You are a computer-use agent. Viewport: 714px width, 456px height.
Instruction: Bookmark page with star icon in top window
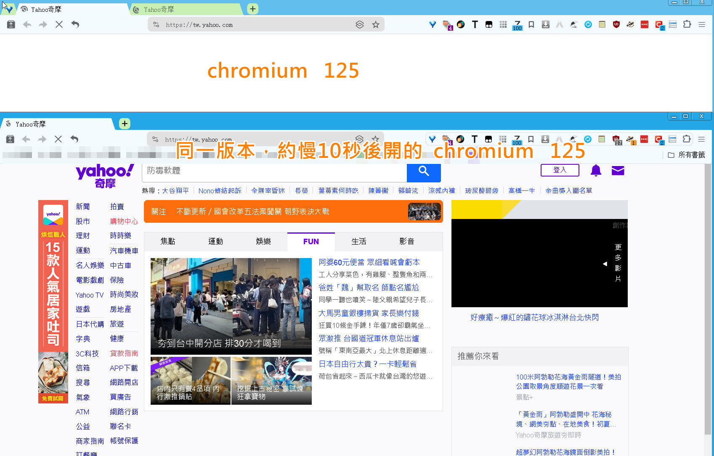click(x=376, y=25)
